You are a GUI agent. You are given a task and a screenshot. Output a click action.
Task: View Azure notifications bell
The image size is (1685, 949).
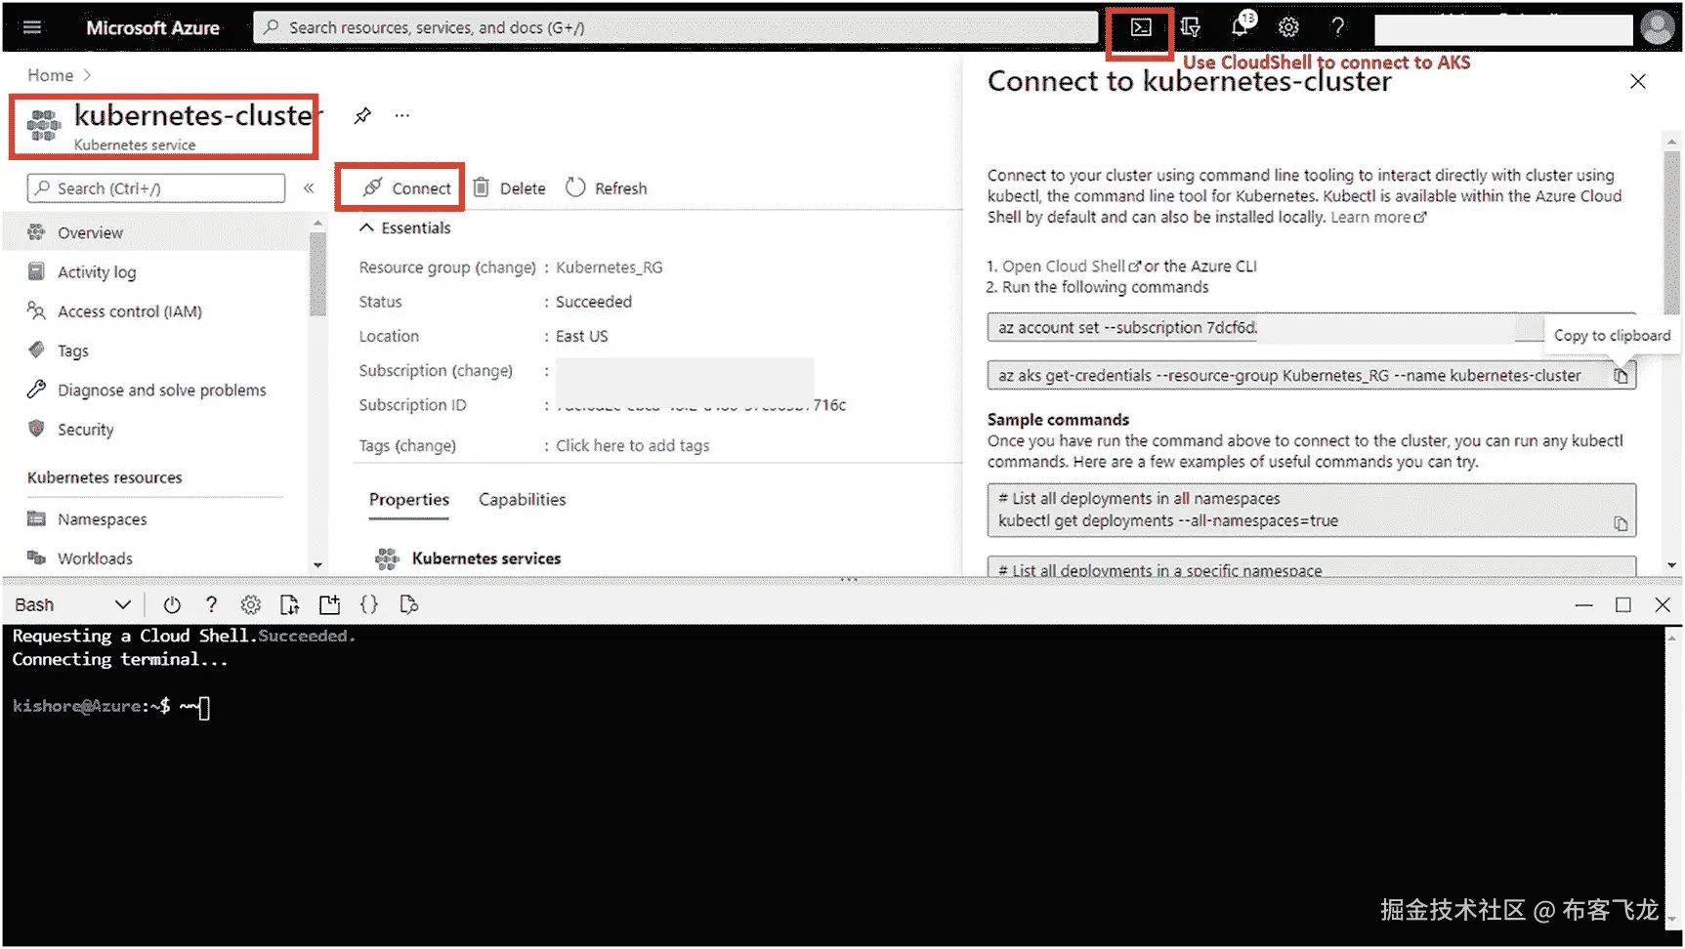tap(1241, 25)
